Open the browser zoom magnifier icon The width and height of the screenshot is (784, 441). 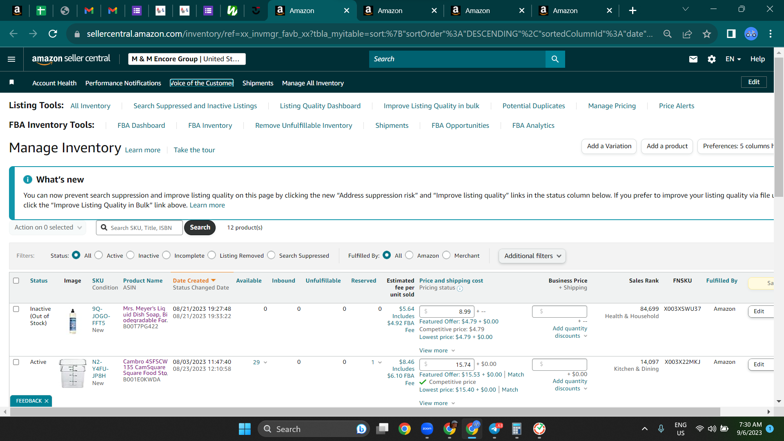click(x=668, y=34)
